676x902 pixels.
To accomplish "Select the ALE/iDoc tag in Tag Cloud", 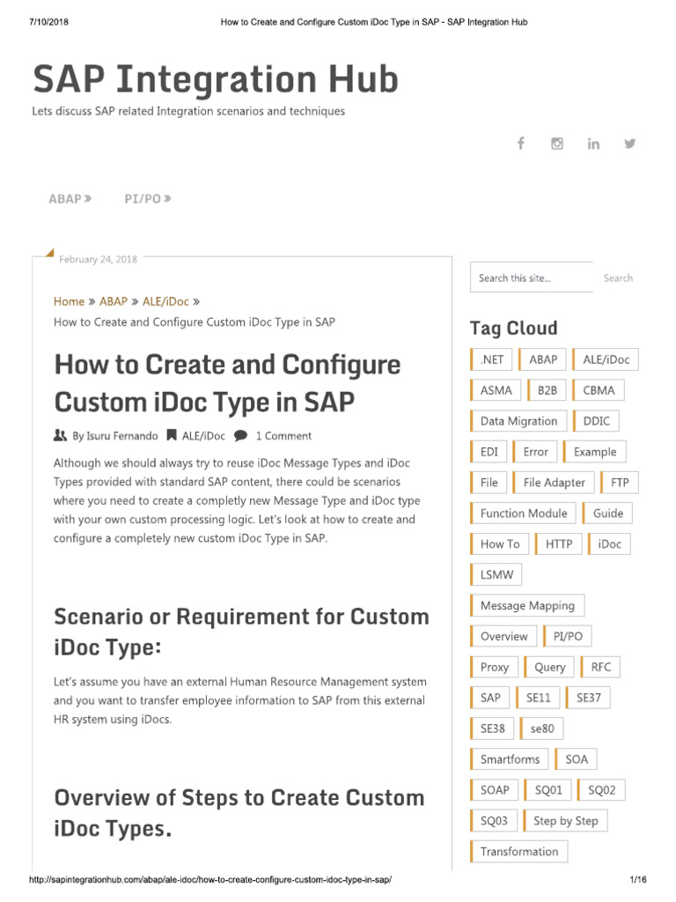I will coord(606,359).
